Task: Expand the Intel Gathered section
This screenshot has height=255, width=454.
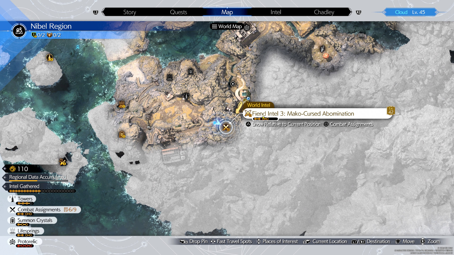Action: [24, 186]
